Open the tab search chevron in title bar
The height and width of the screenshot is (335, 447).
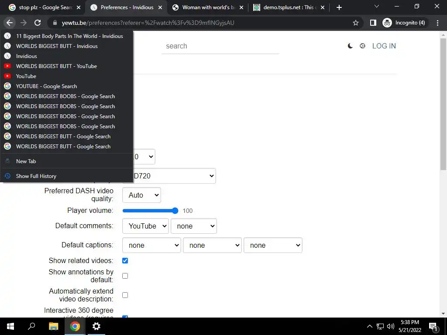377,6
